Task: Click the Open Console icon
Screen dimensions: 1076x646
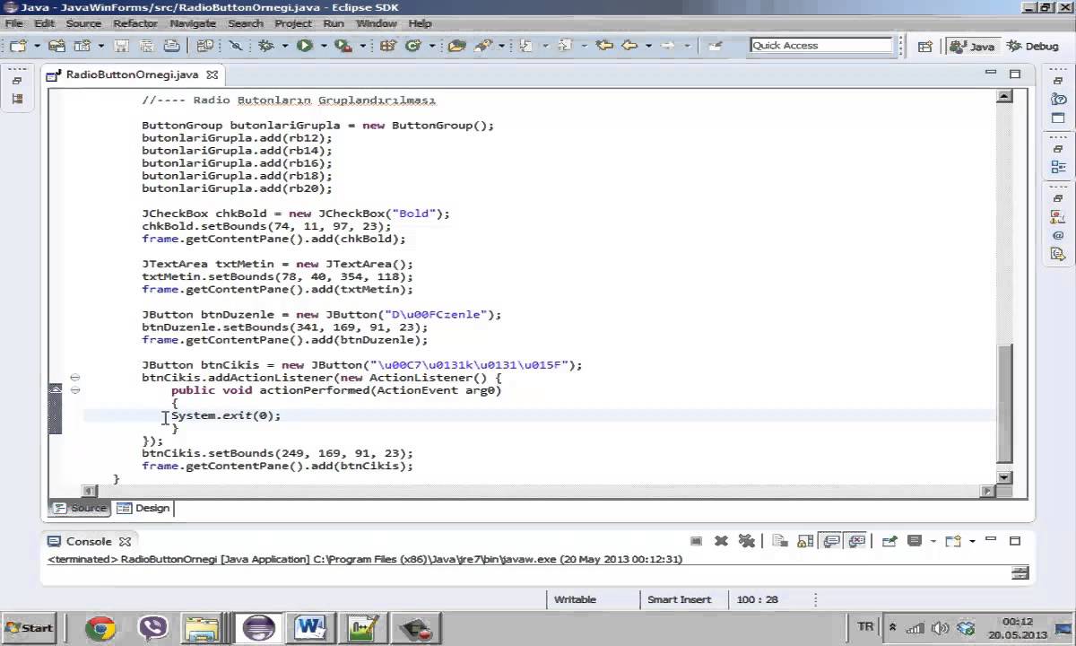Action: click(x=953, y=541)
